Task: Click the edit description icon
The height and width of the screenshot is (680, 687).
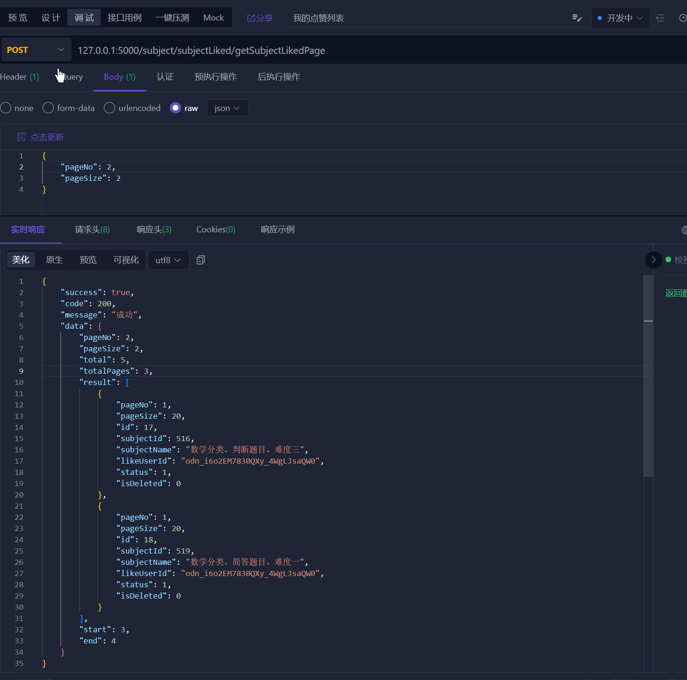Action: tap(577, 18)
